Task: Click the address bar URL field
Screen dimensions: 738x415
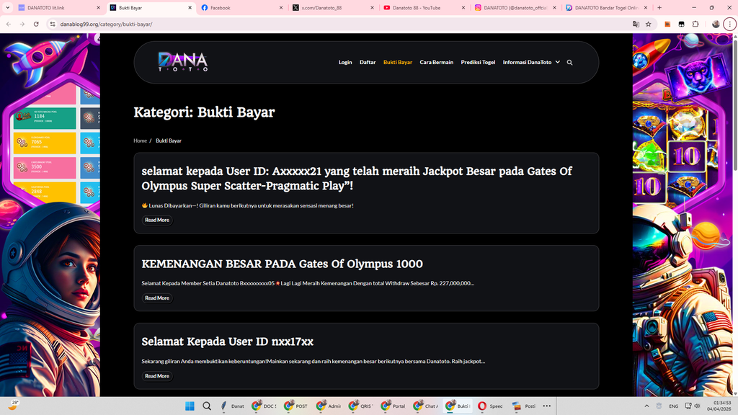Action: (344, 24)
